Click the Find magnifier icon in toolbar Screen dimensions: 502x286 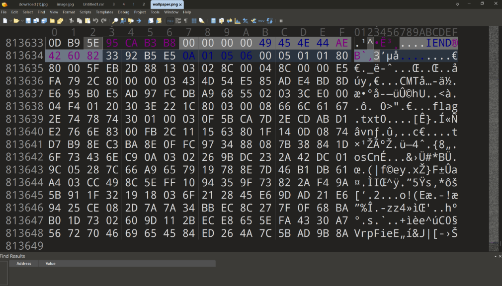click(115, 21)
